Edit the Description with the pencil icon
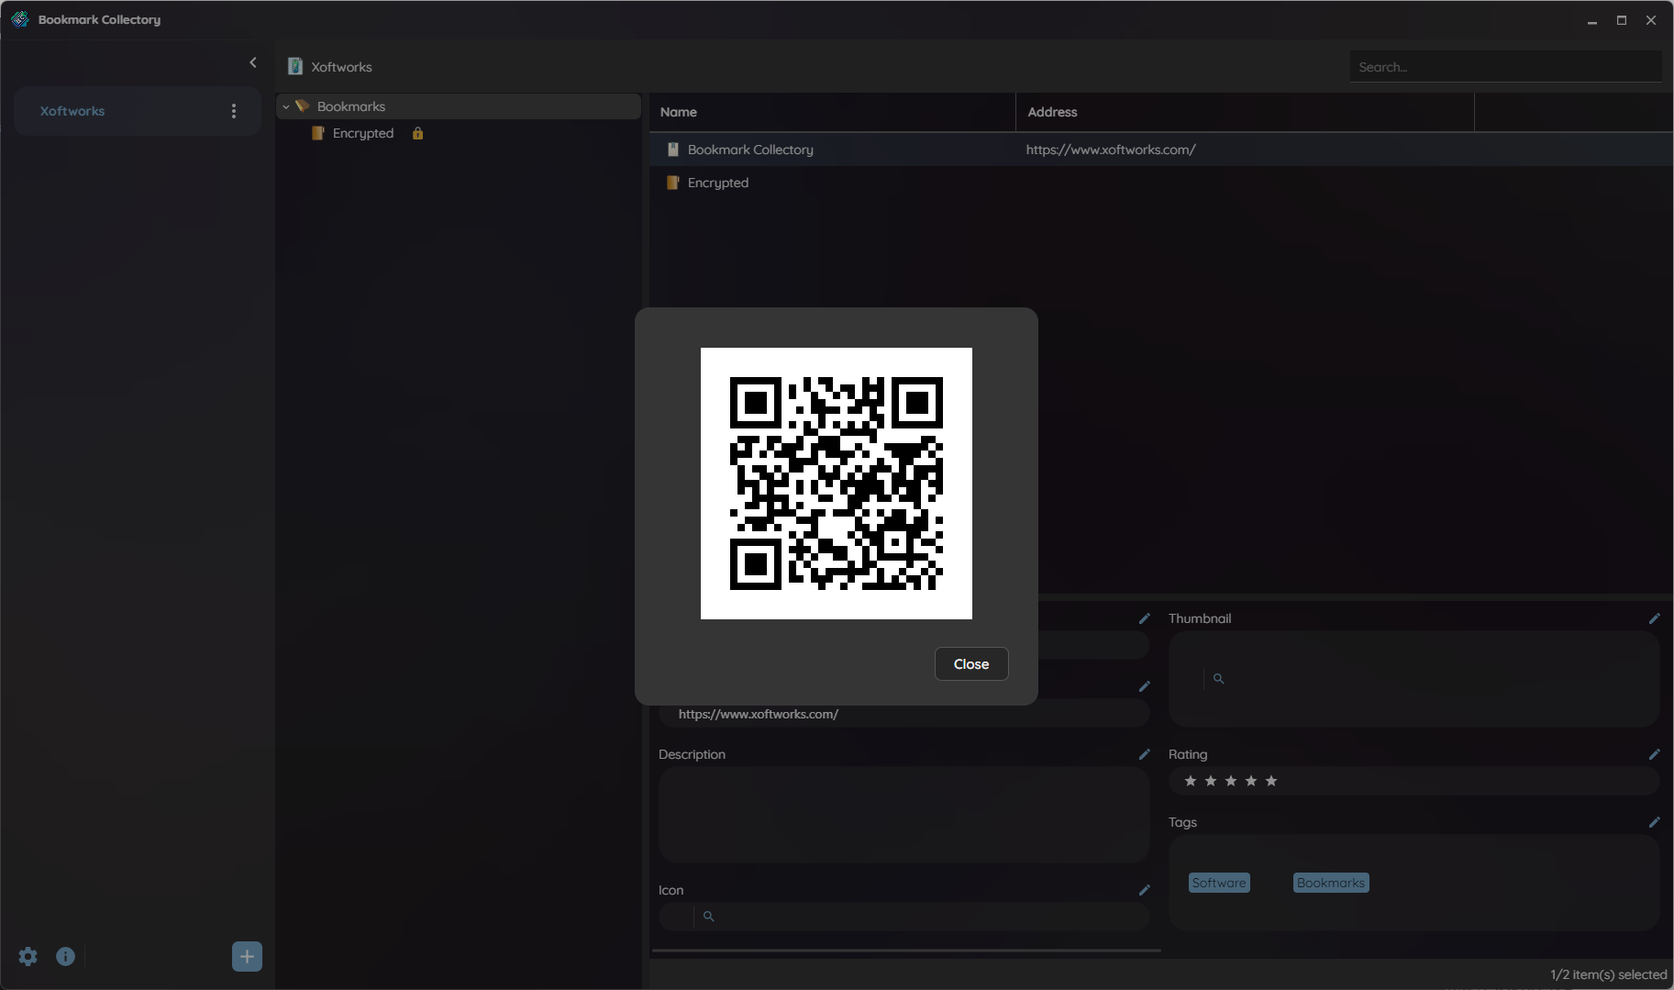1674x990 pixels. 1144,754
